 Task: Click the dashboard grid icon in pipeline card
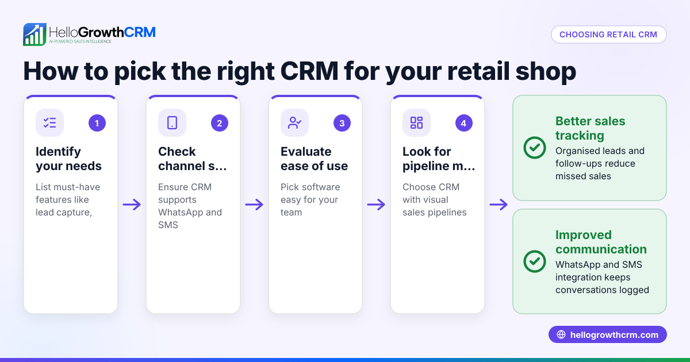416,122
